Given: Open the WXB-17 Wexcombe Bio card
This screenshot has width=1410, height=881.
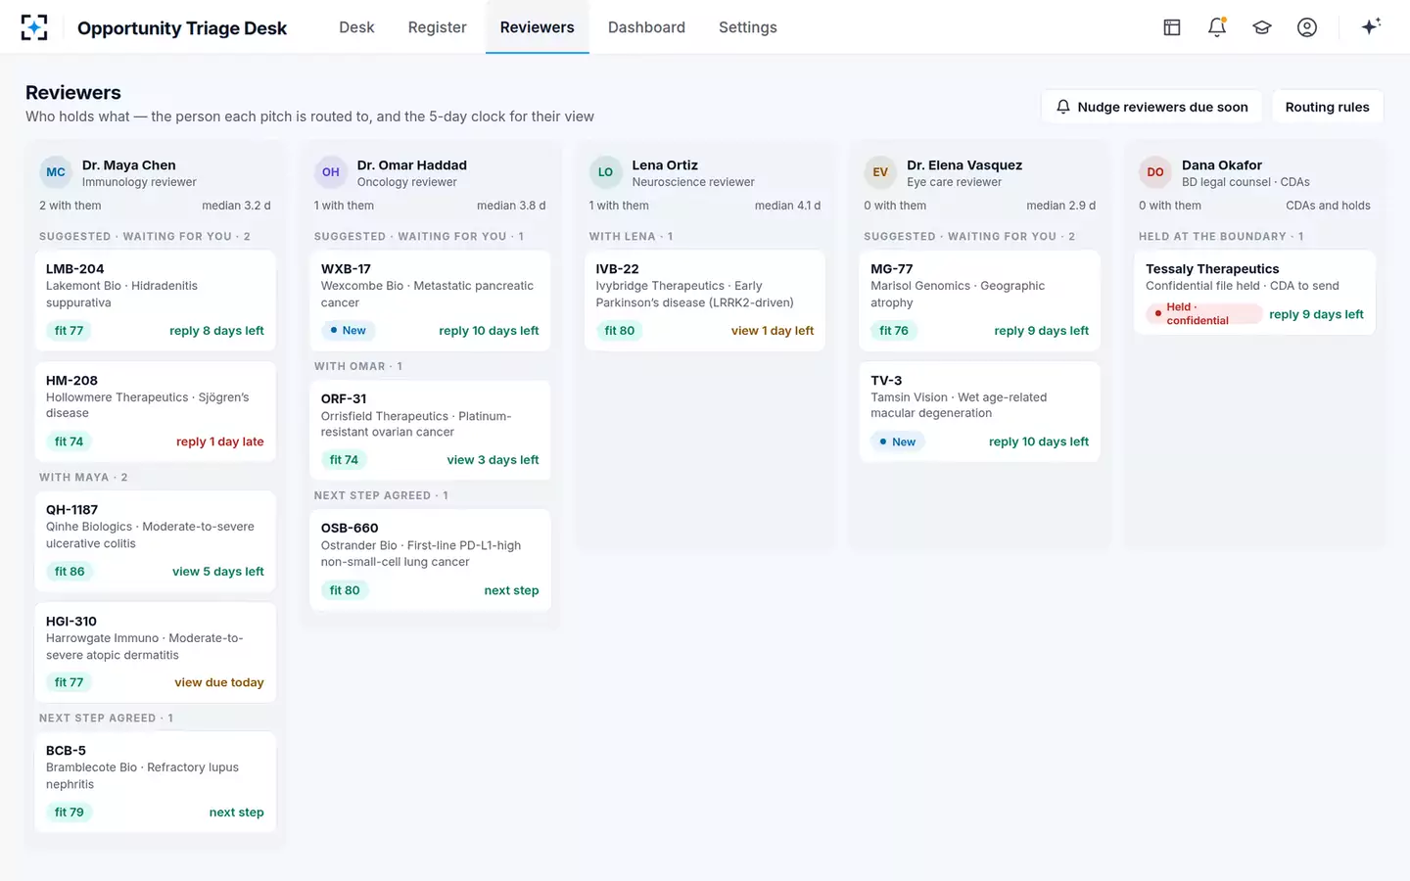Looking at the screenshot, I should 430,300.
